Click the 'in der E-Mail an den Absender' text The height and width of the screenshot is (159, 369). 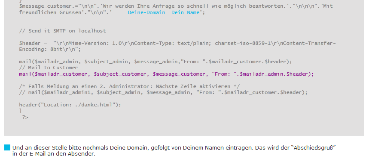pyautogui.click(x=54, y=154)
